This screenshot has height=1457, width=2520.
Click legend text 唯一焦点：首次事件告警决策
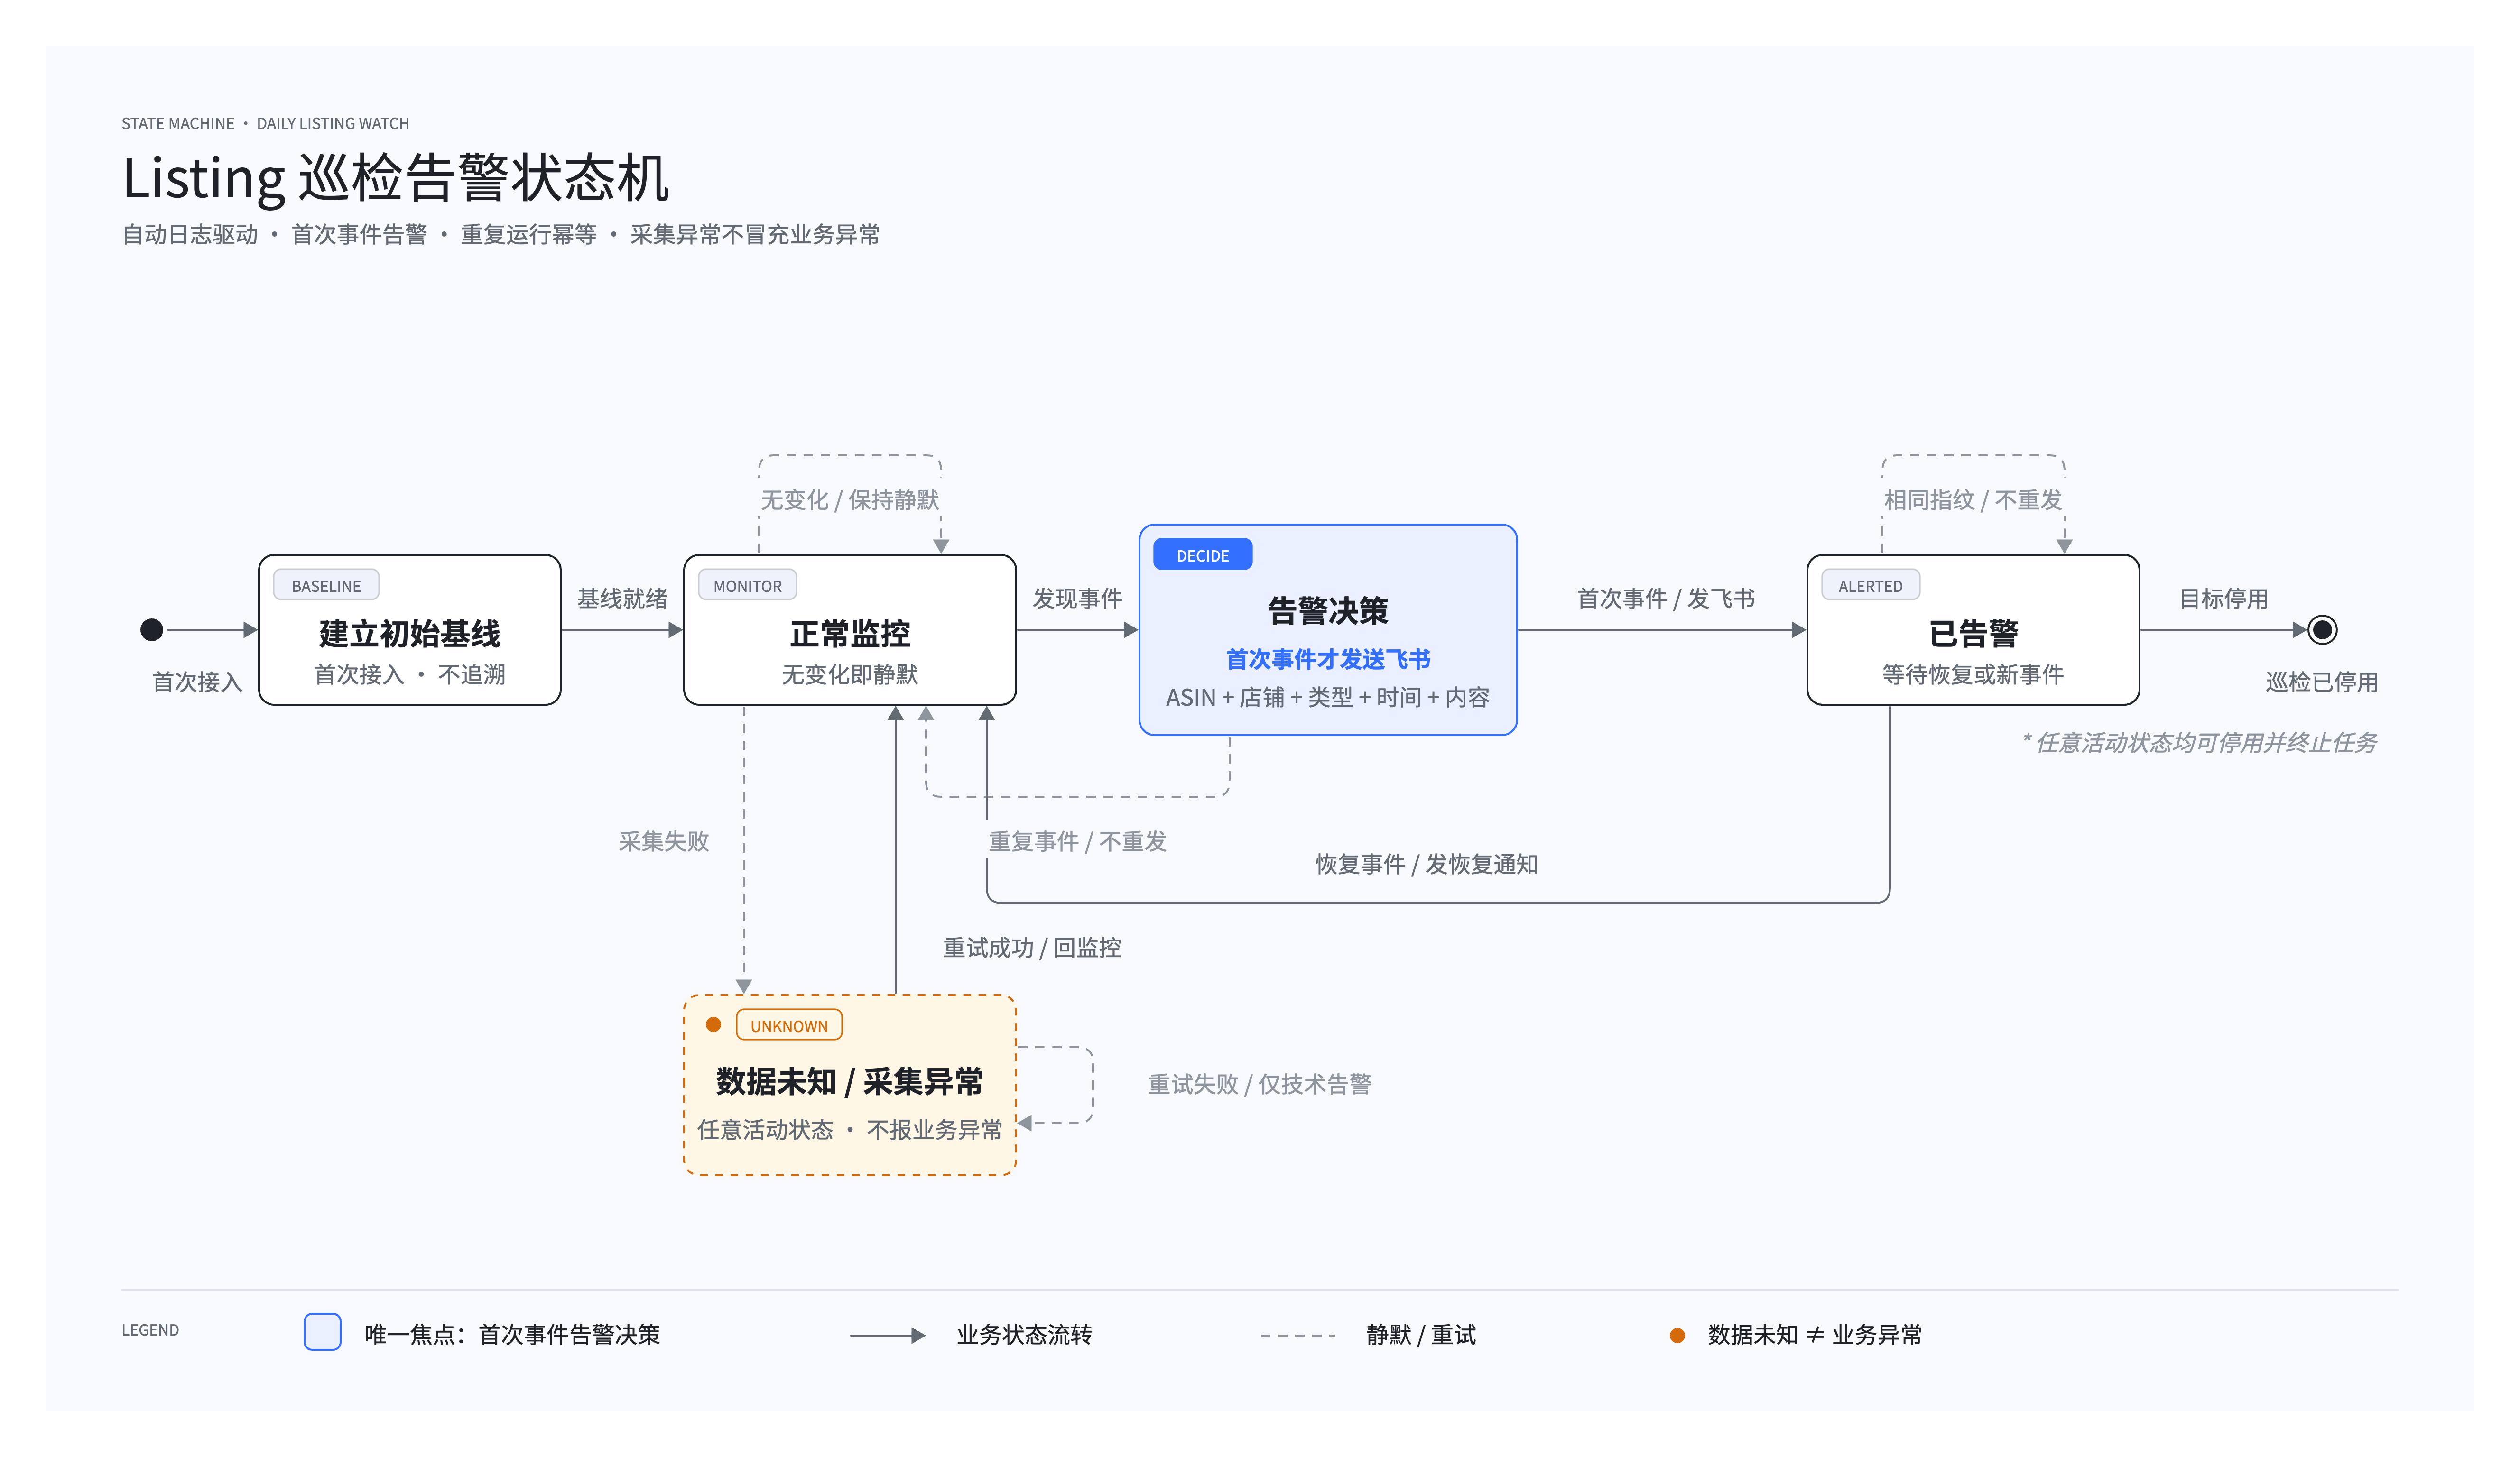[x=512, y=1335]
